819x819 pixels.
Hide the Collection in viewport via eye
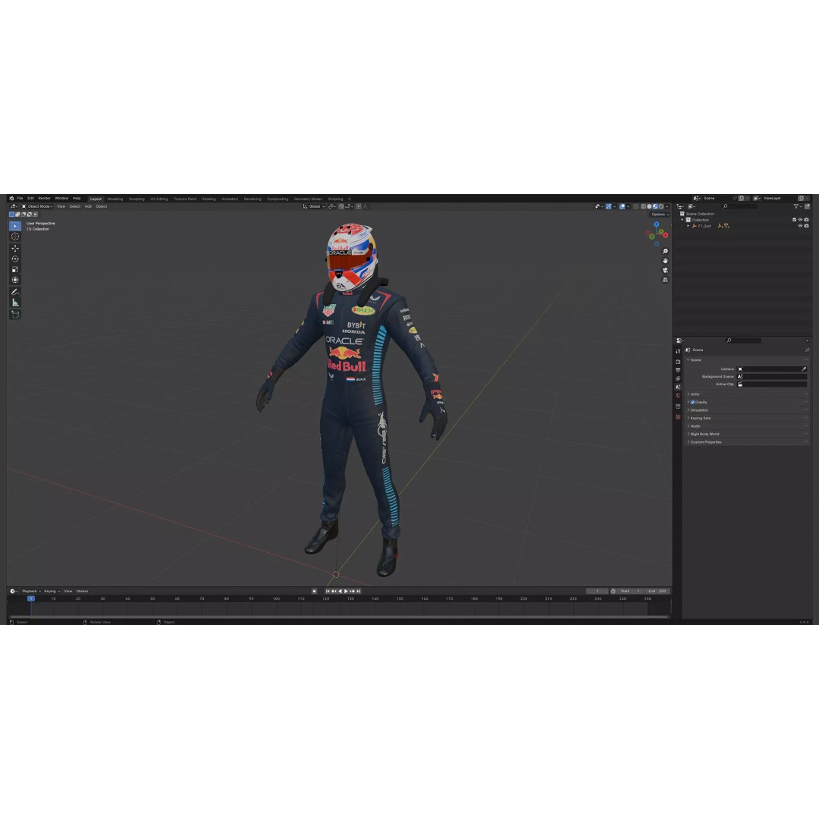tap(800, 220)
